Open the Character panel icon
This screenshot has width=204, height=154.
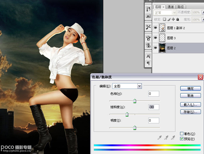148,56
